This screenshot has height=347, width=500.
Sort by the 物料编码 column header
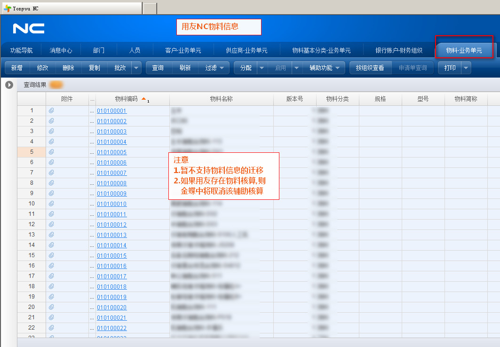[x=126, y=99]
